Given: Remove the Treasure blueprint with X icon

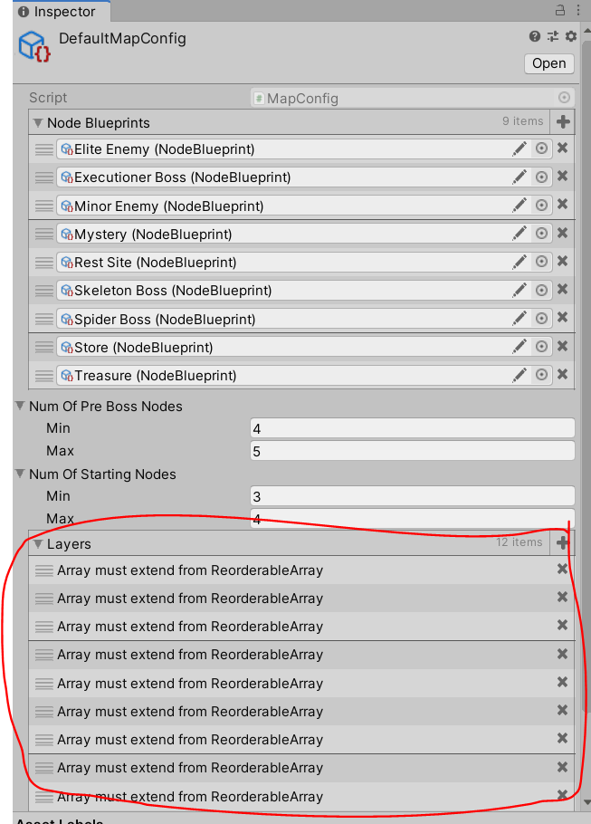Looking at the screenshot, I should (562, 375).
